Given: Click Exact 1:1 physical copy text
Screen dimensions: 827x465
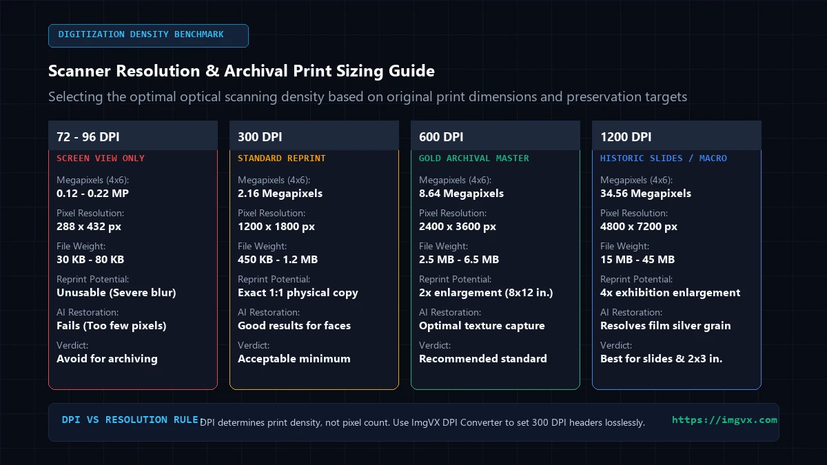Looking at the screenshot, I should point(298,293).
